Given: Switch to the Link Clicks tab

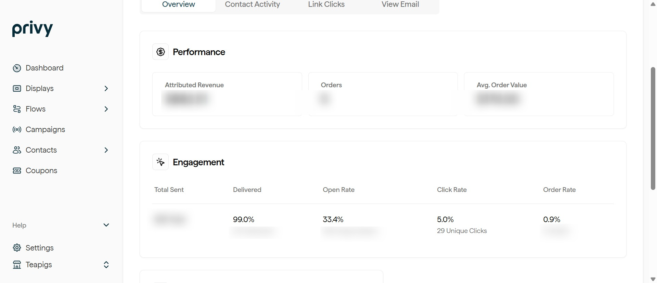Looking at the screenshot, I should tap(326, 4).
